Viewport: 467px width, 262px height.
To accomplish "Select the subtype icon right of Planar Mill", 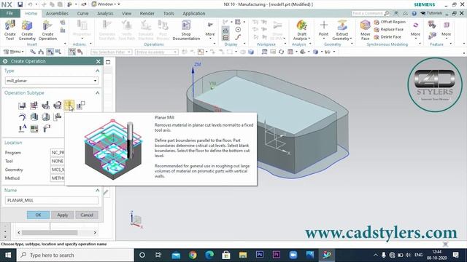I will pyautogui.click(x=81, y=105).
